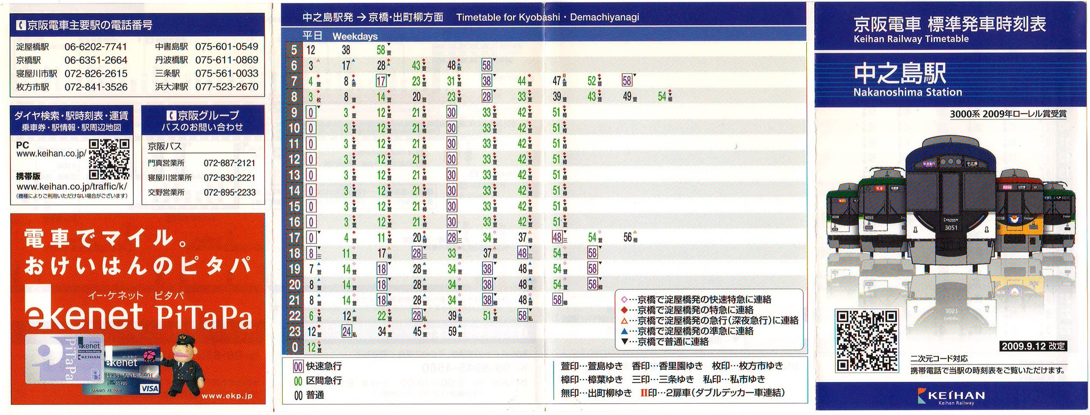Click 枚方市駅 phone number 072-841-3526

[96, 87]
